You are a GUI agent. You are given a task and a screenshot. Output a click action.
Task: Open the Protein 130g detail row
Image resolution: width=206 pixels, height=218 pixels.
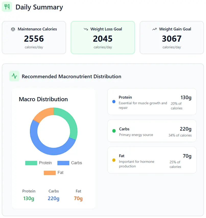coord(152,102)
